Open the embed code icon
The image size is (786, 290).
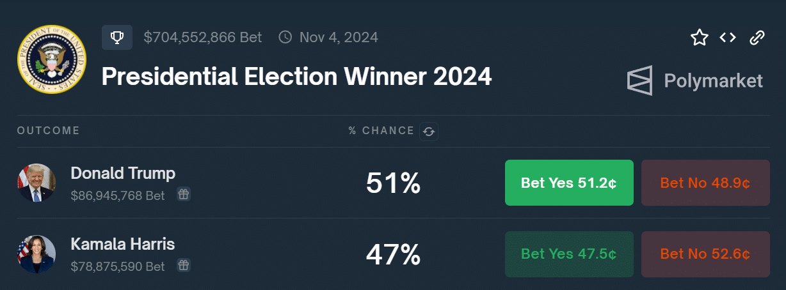pyautogui.click(x=728, y=38)
